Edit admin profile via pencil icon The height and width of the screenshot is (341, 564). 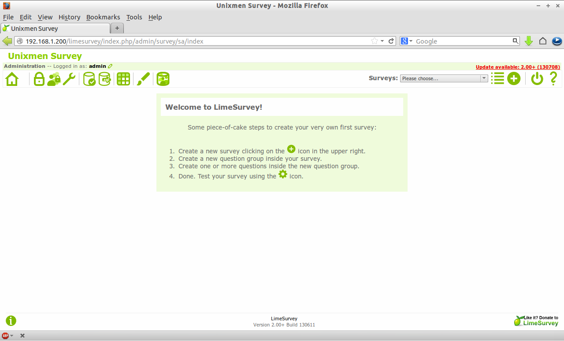(x=110, y=67)
